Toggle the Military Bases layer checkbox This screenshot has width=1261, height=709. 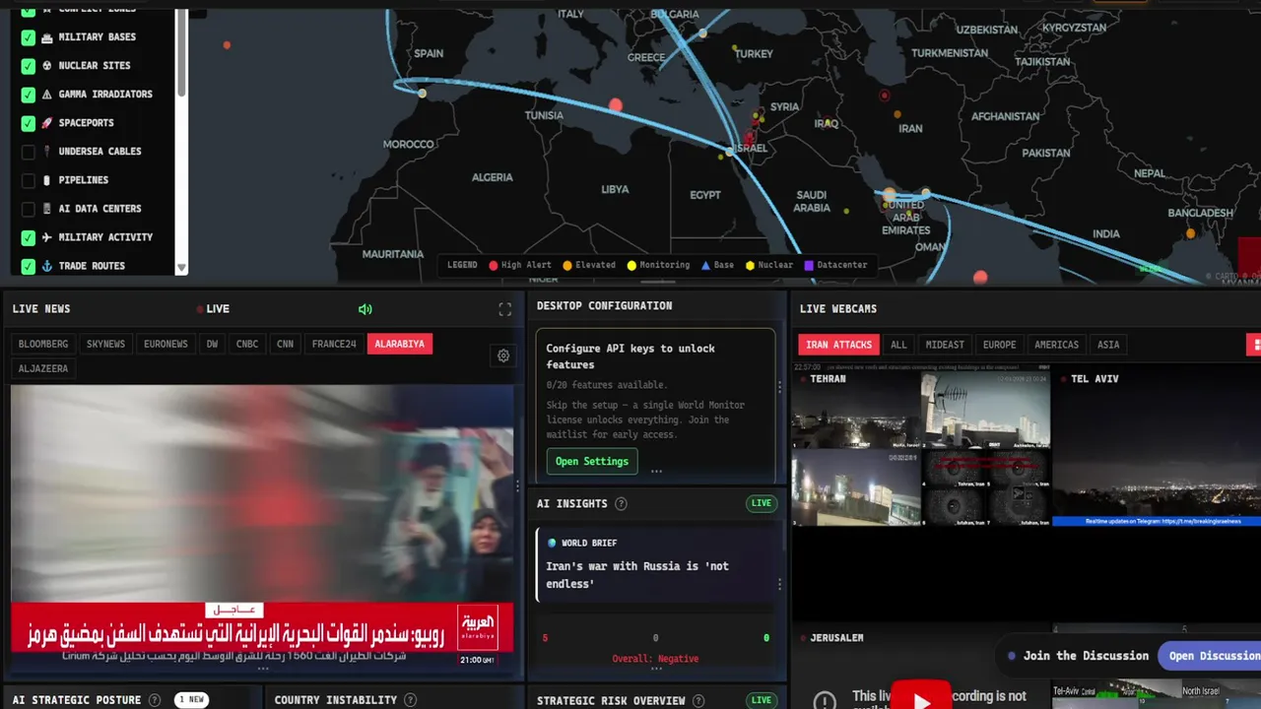tap(29, 37)
